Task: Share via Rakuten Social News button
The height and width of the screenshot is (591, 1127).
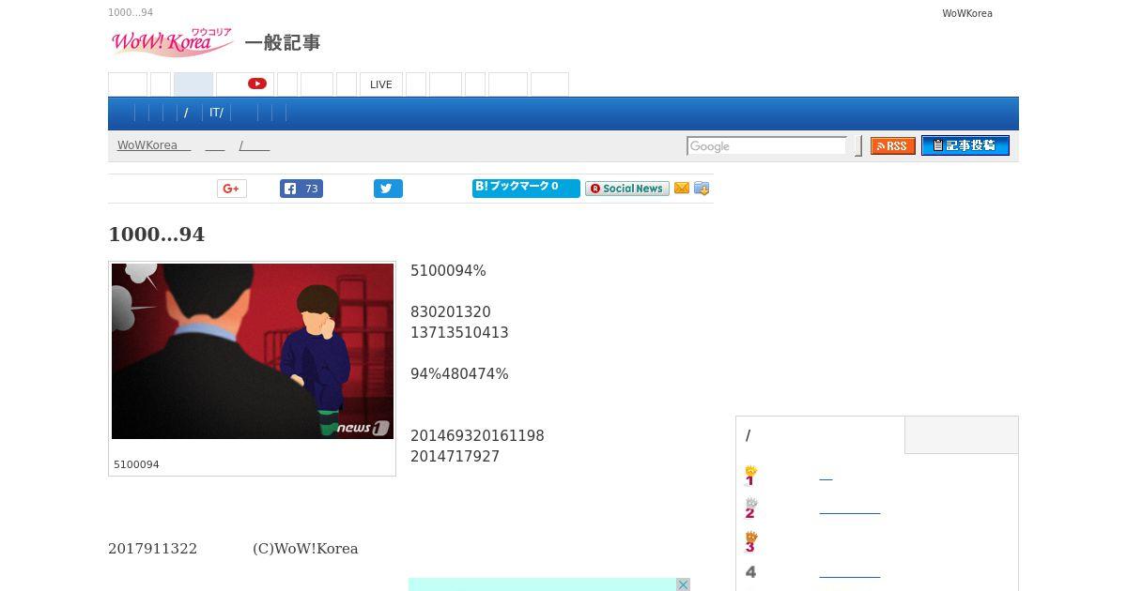Action: click(x=627, y=189)
